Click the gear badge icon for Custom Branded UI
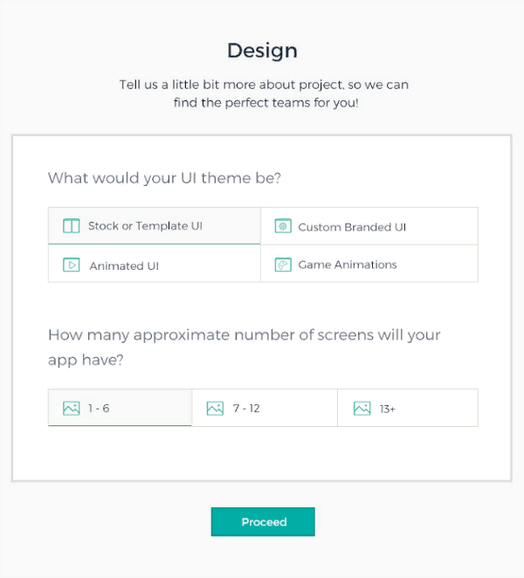524x578 pixels. click(x=283, y=226)
